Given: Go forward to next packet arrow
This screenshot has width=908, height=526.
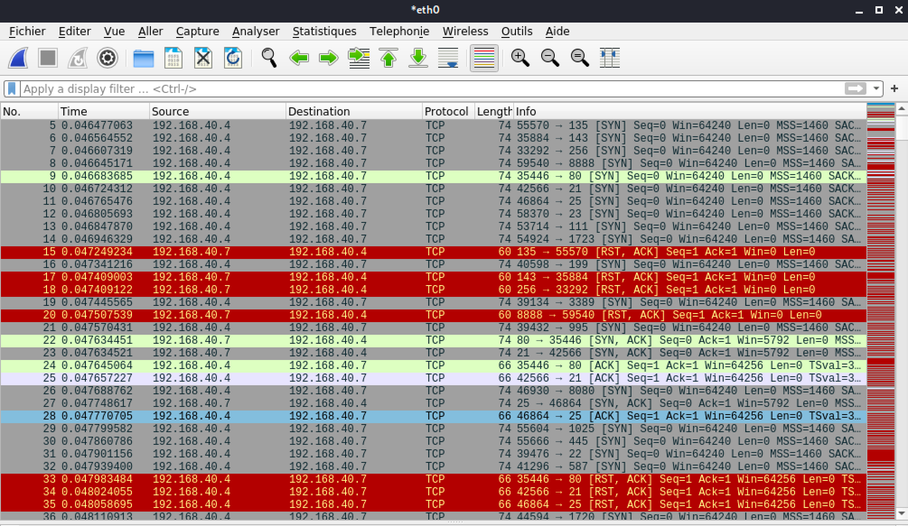Looking at the screenshot, I should (x=329, y=58).
